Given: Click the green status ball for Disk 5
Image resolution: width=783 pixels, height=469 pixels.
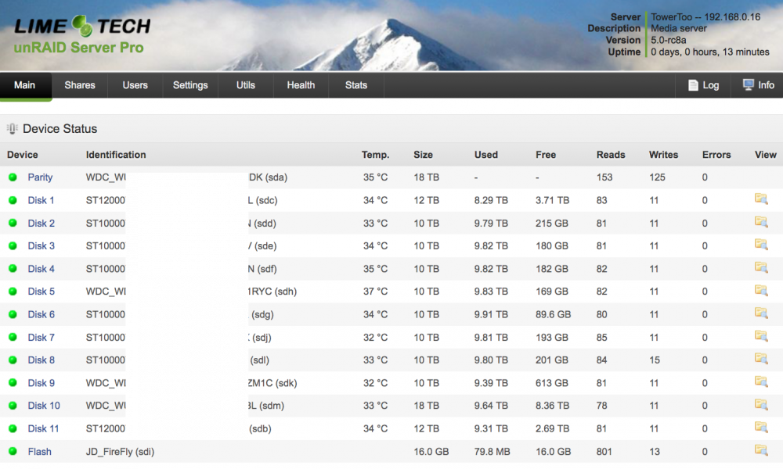Looking at the screenshot, I should tap(13, 292).
